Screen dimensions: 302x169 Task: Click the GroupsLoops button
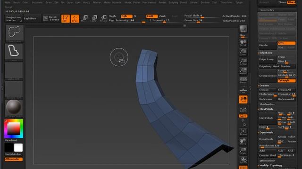268,76
